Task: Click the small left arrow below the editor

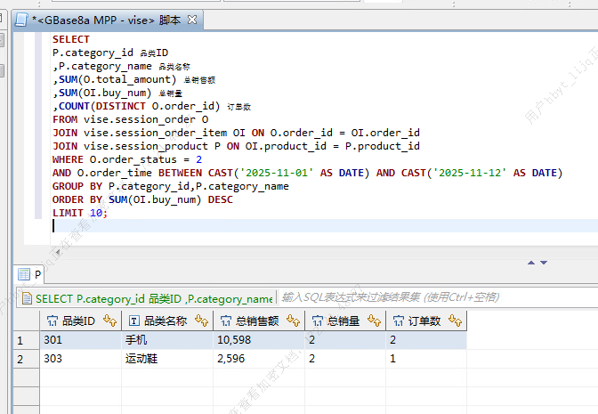Action: [x=58, y=252]
